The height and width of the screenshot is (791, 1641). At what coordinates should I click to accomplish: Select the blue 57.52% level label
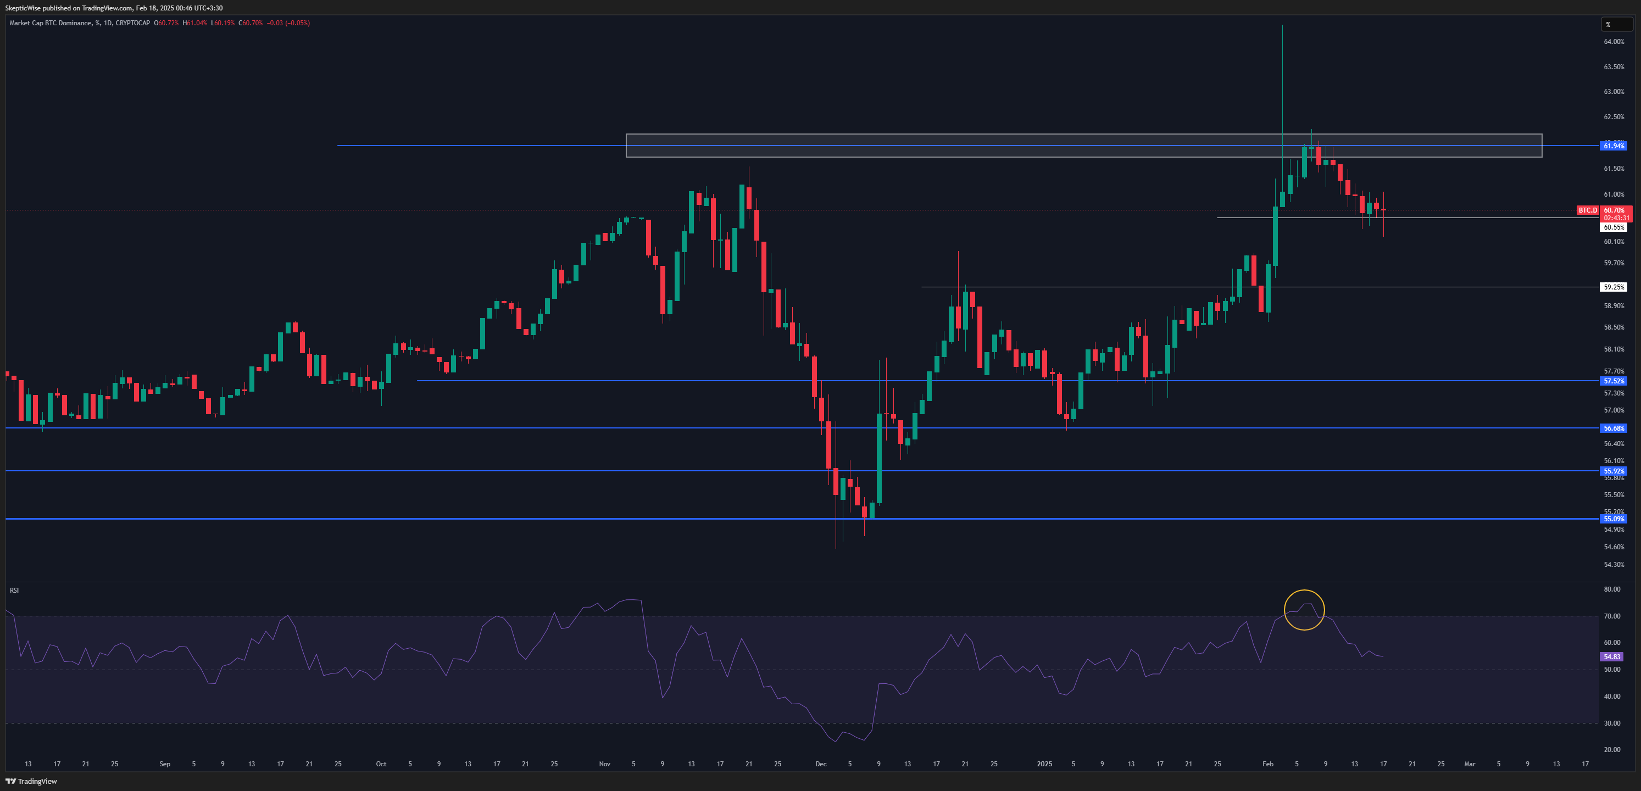click(1614, 381)
